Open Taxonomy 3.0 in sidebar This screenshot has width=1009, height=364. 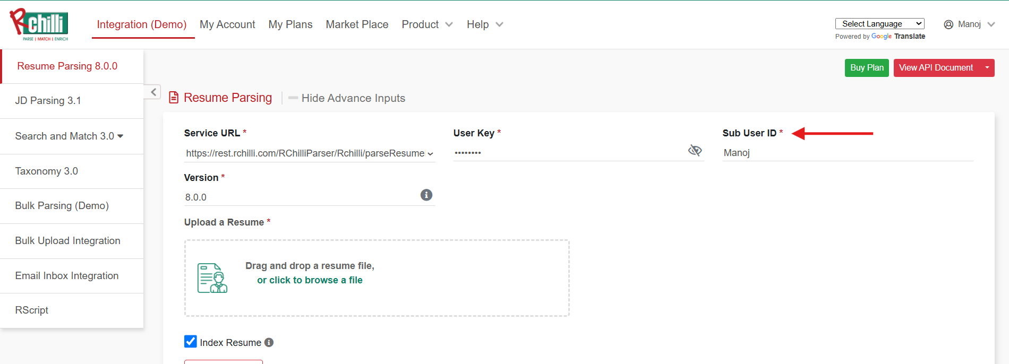point(72,171)
